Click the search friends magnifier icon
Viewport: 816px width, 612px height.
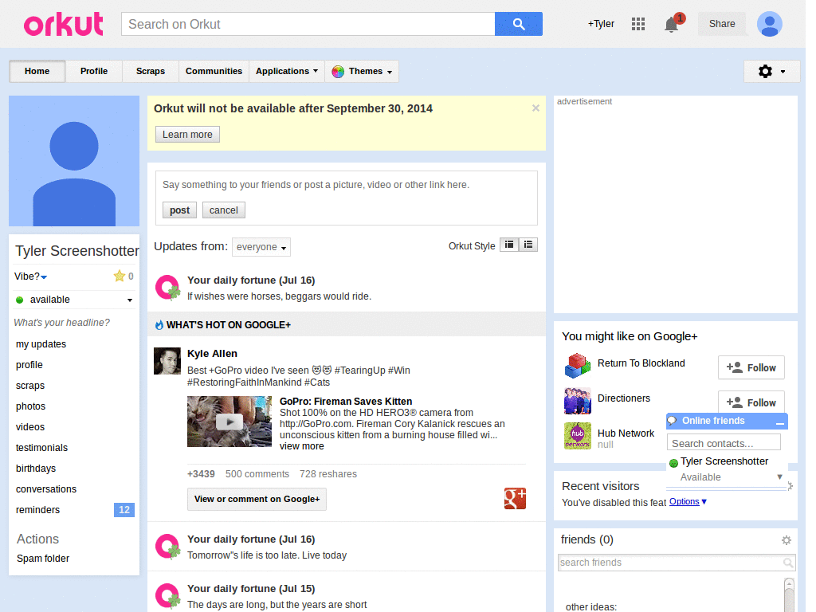tap(788, 563)
